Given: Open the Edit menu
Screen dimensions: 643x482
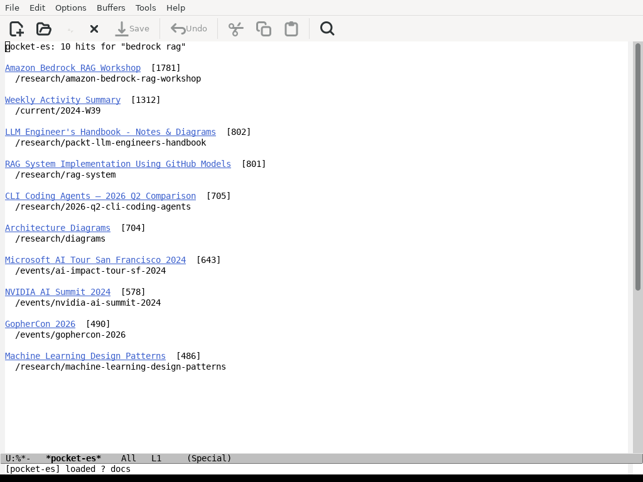Looking at the screenshot, I should tap(37, 8).
